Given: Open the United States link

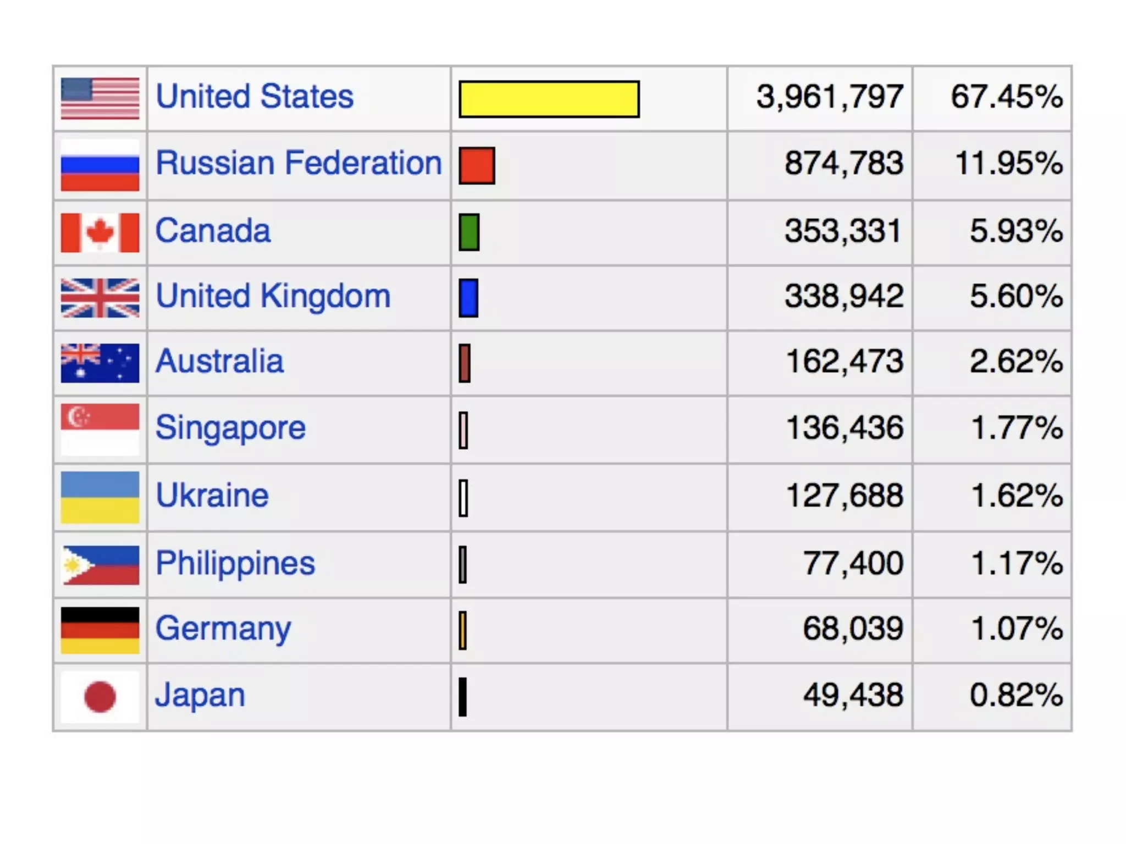Looking at the screenshot, I should click(254, 97).
